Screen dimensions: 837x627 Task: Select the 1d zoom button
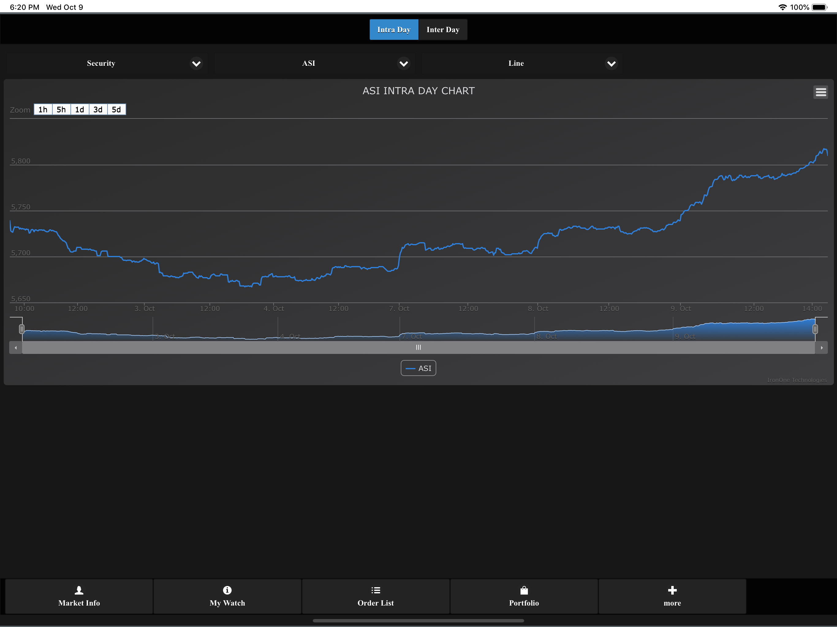(x=79, y=110)
